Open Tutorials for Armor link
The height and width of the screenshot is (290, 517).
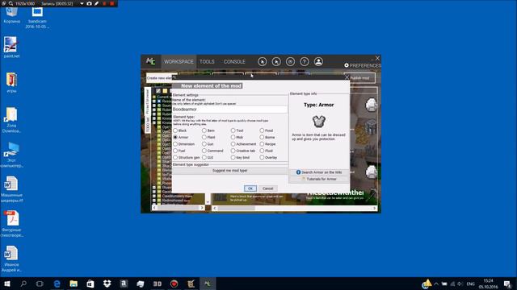pos(319,179)
